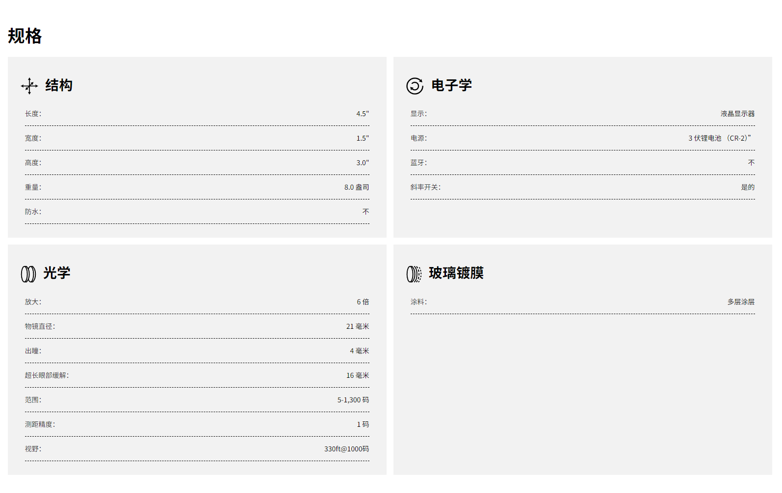Select the 是的 slope switch value
The width and height of the screenshot is (782, 493).
(748, 187)
